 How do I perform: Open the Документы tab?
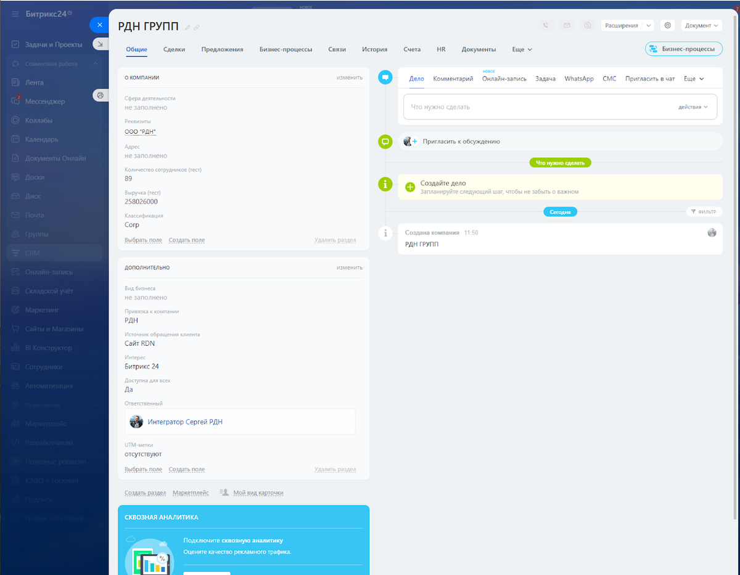coord(479,49)
